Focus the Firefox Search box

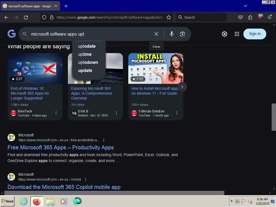point(201,17)
